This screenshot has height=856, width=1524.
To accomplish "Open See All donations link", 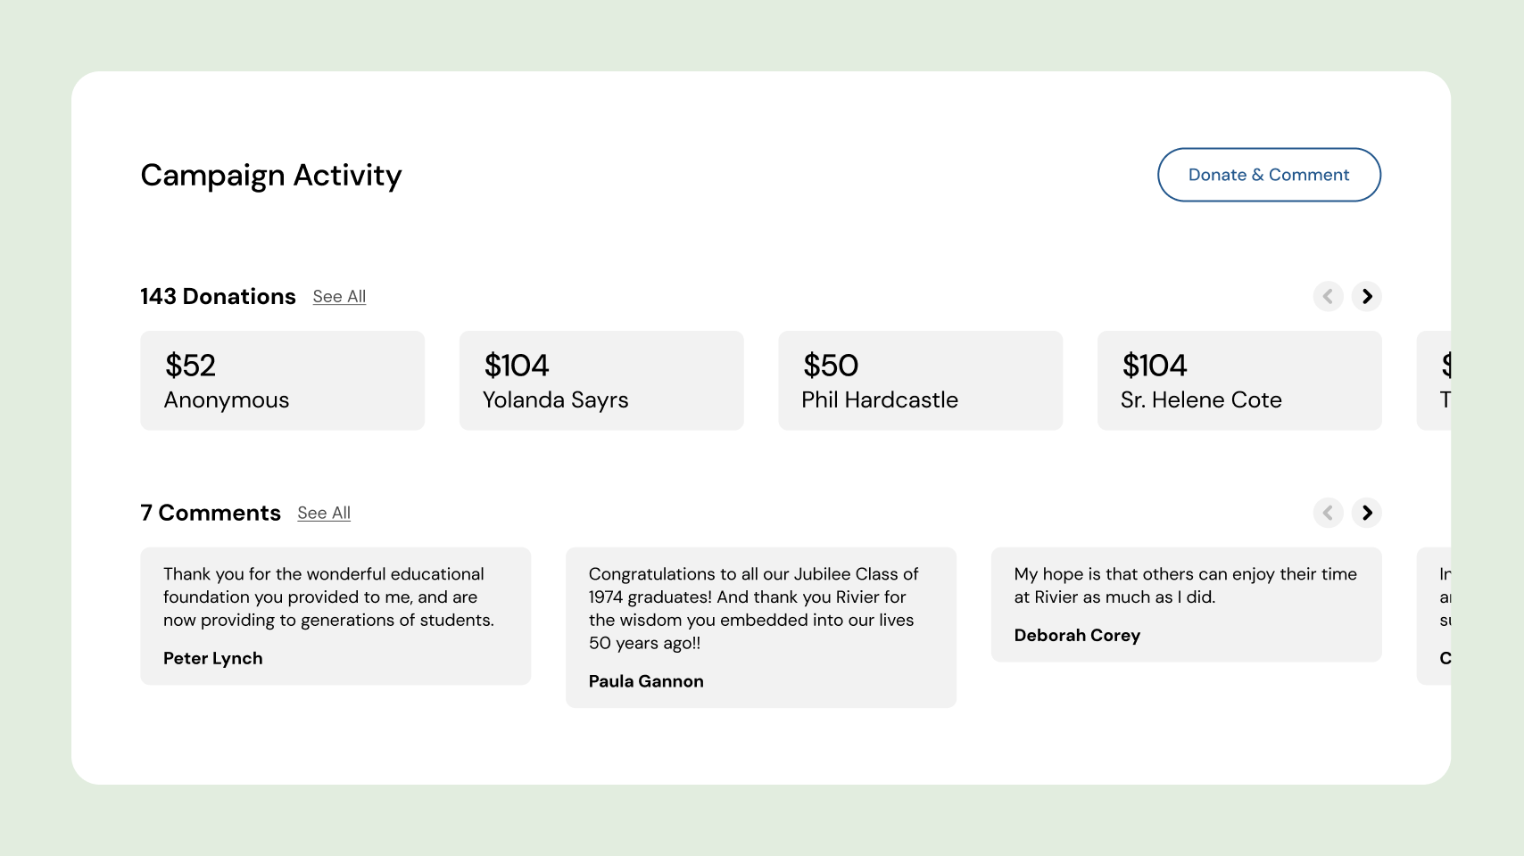I will [339, 297].
